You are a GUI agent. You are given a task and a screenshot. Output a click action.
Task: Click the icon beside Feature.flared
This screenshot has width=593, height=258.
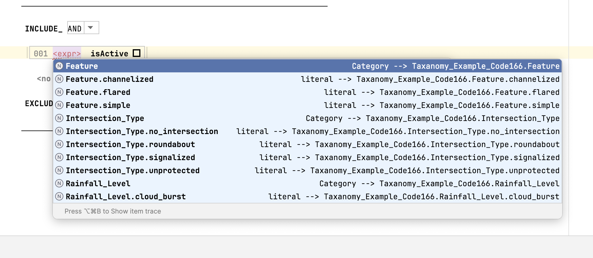(59, 92)
